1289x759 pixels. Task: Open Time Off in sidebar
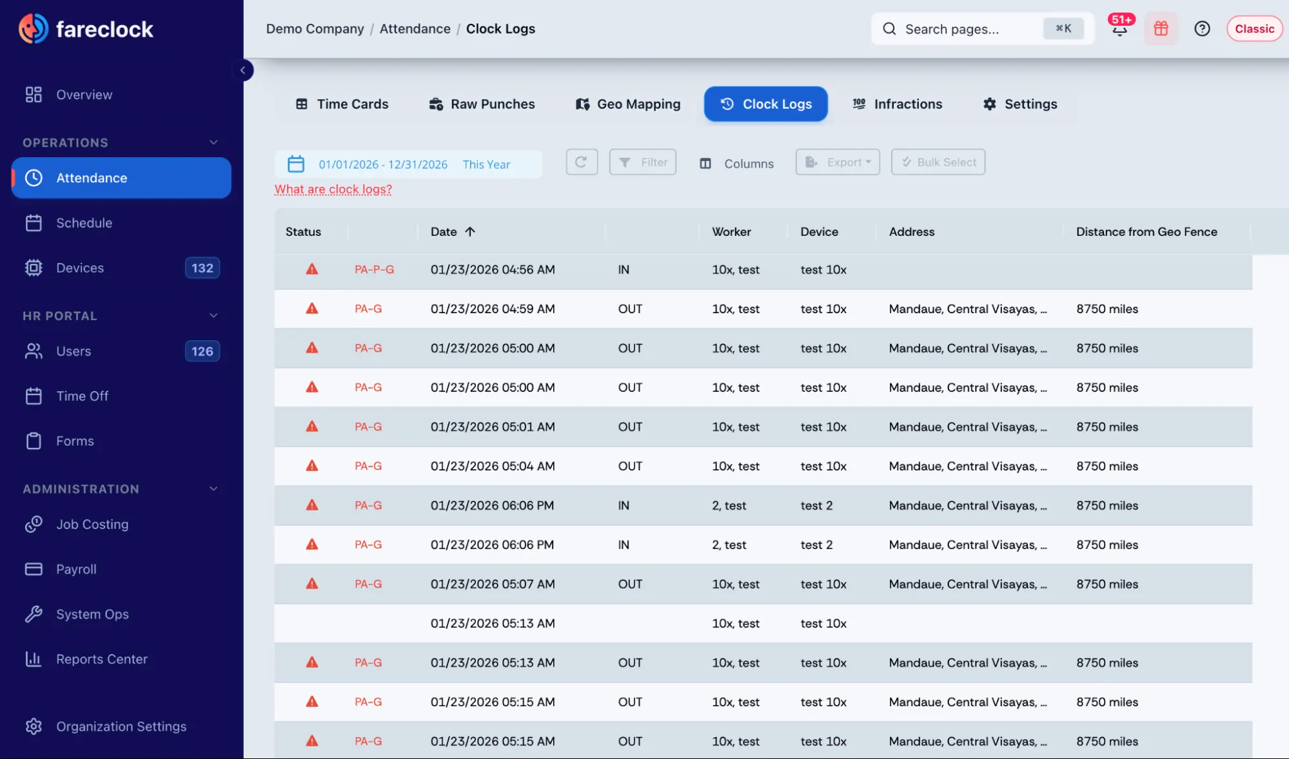(121, 396)
